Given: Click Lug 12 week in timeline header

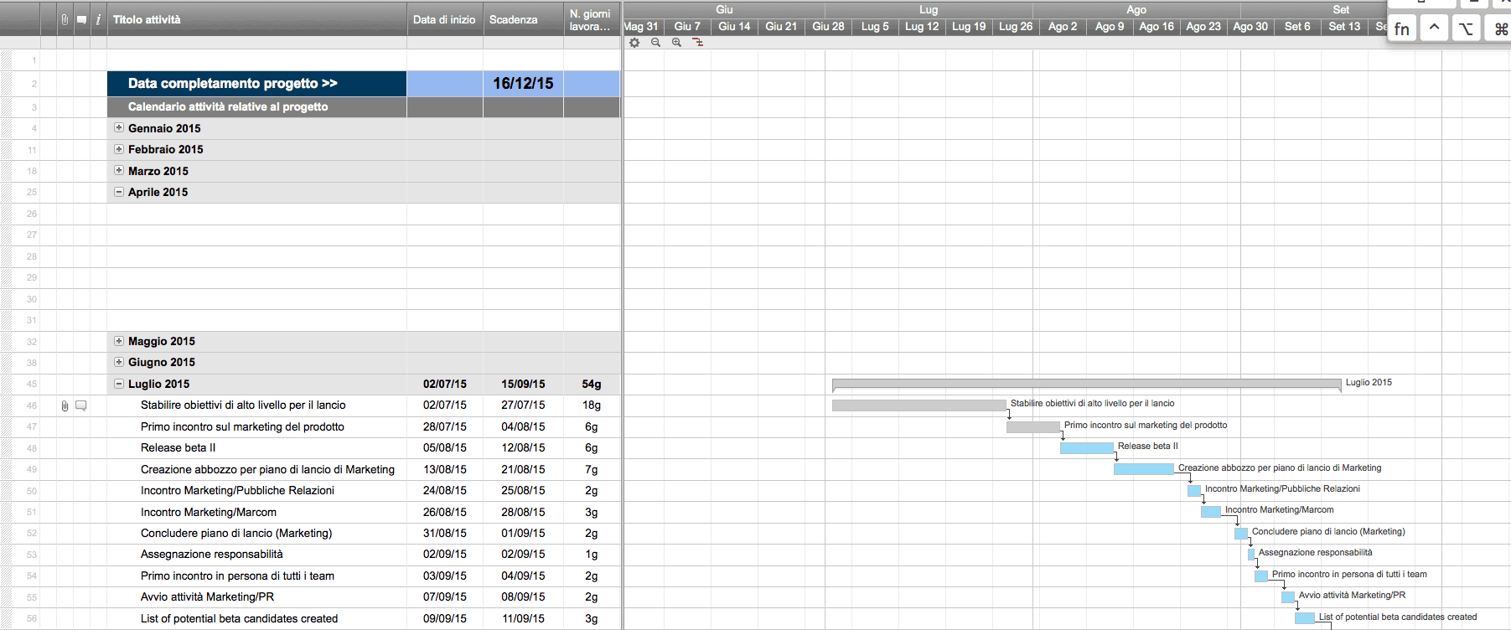Looking at the screenshot, I should 922,26.
